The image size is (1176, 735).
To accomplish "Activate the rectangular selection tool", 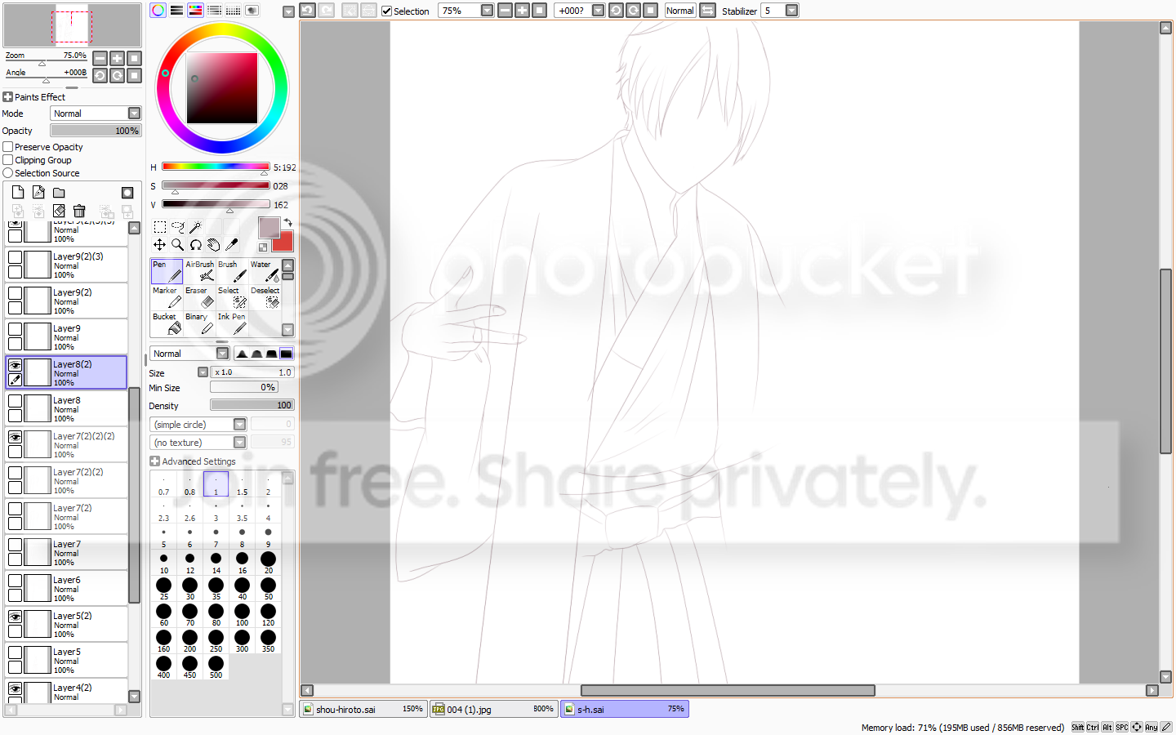I will tap(160, 227).
